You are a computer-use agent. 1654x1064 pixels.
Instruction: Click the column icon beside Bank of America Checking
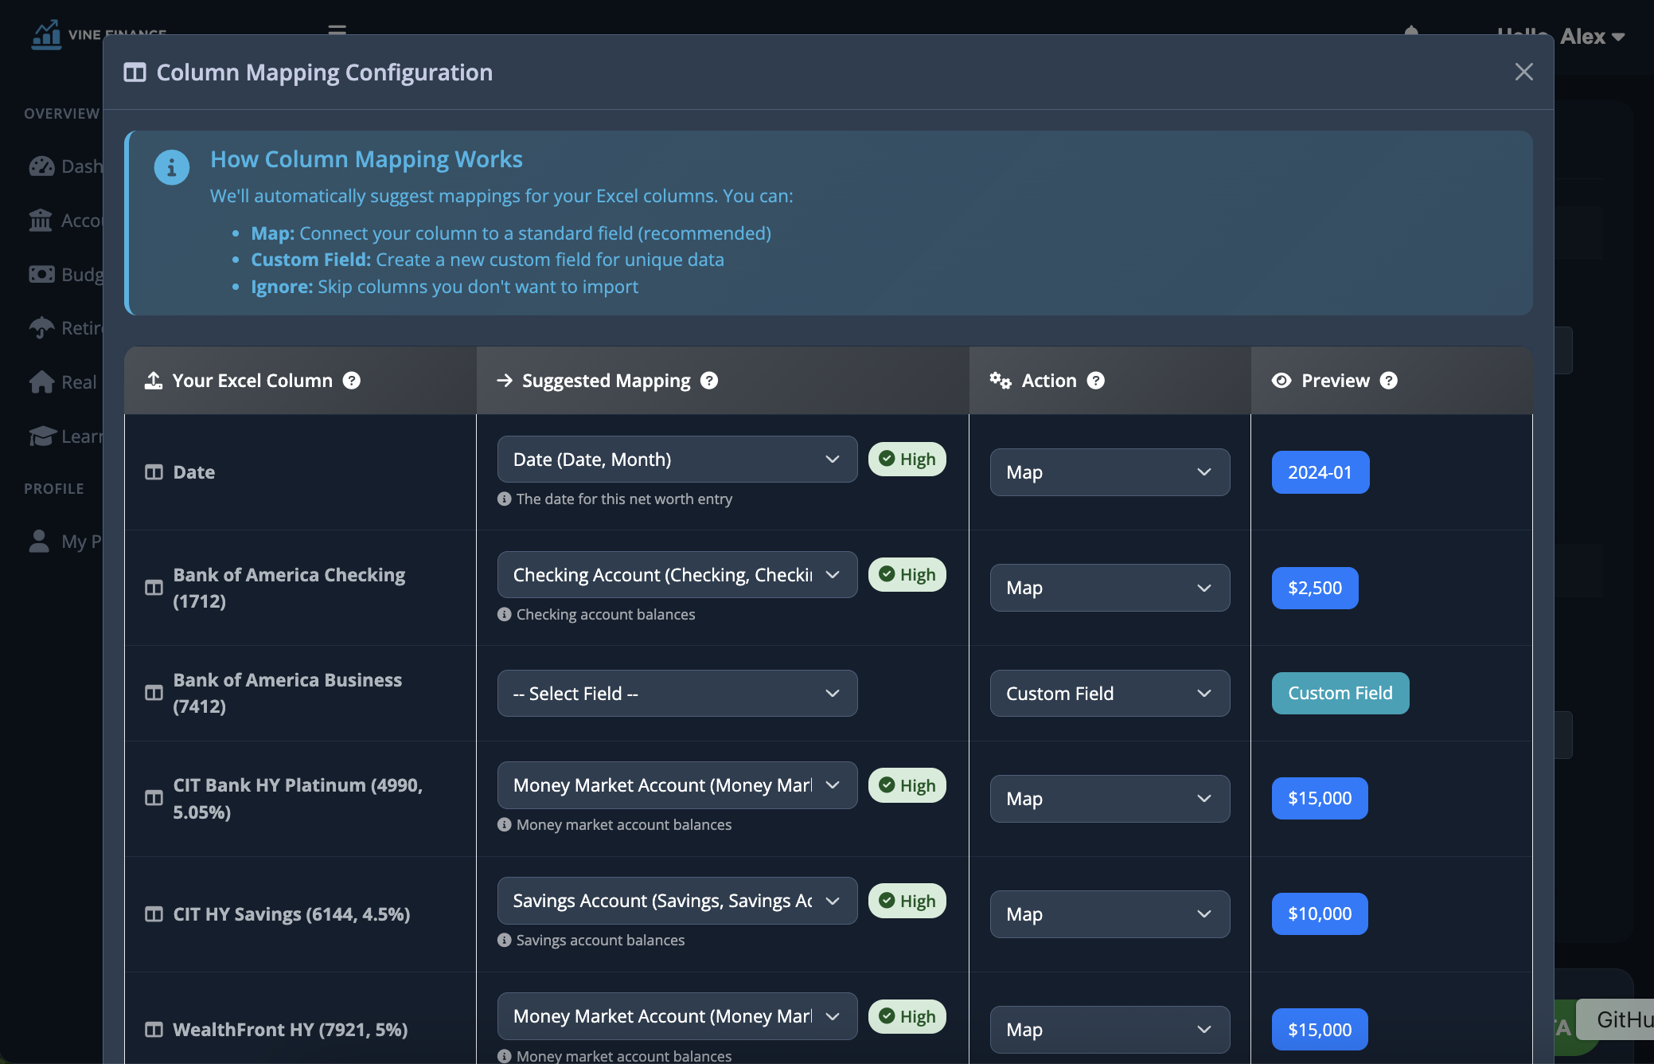(154, 588)
